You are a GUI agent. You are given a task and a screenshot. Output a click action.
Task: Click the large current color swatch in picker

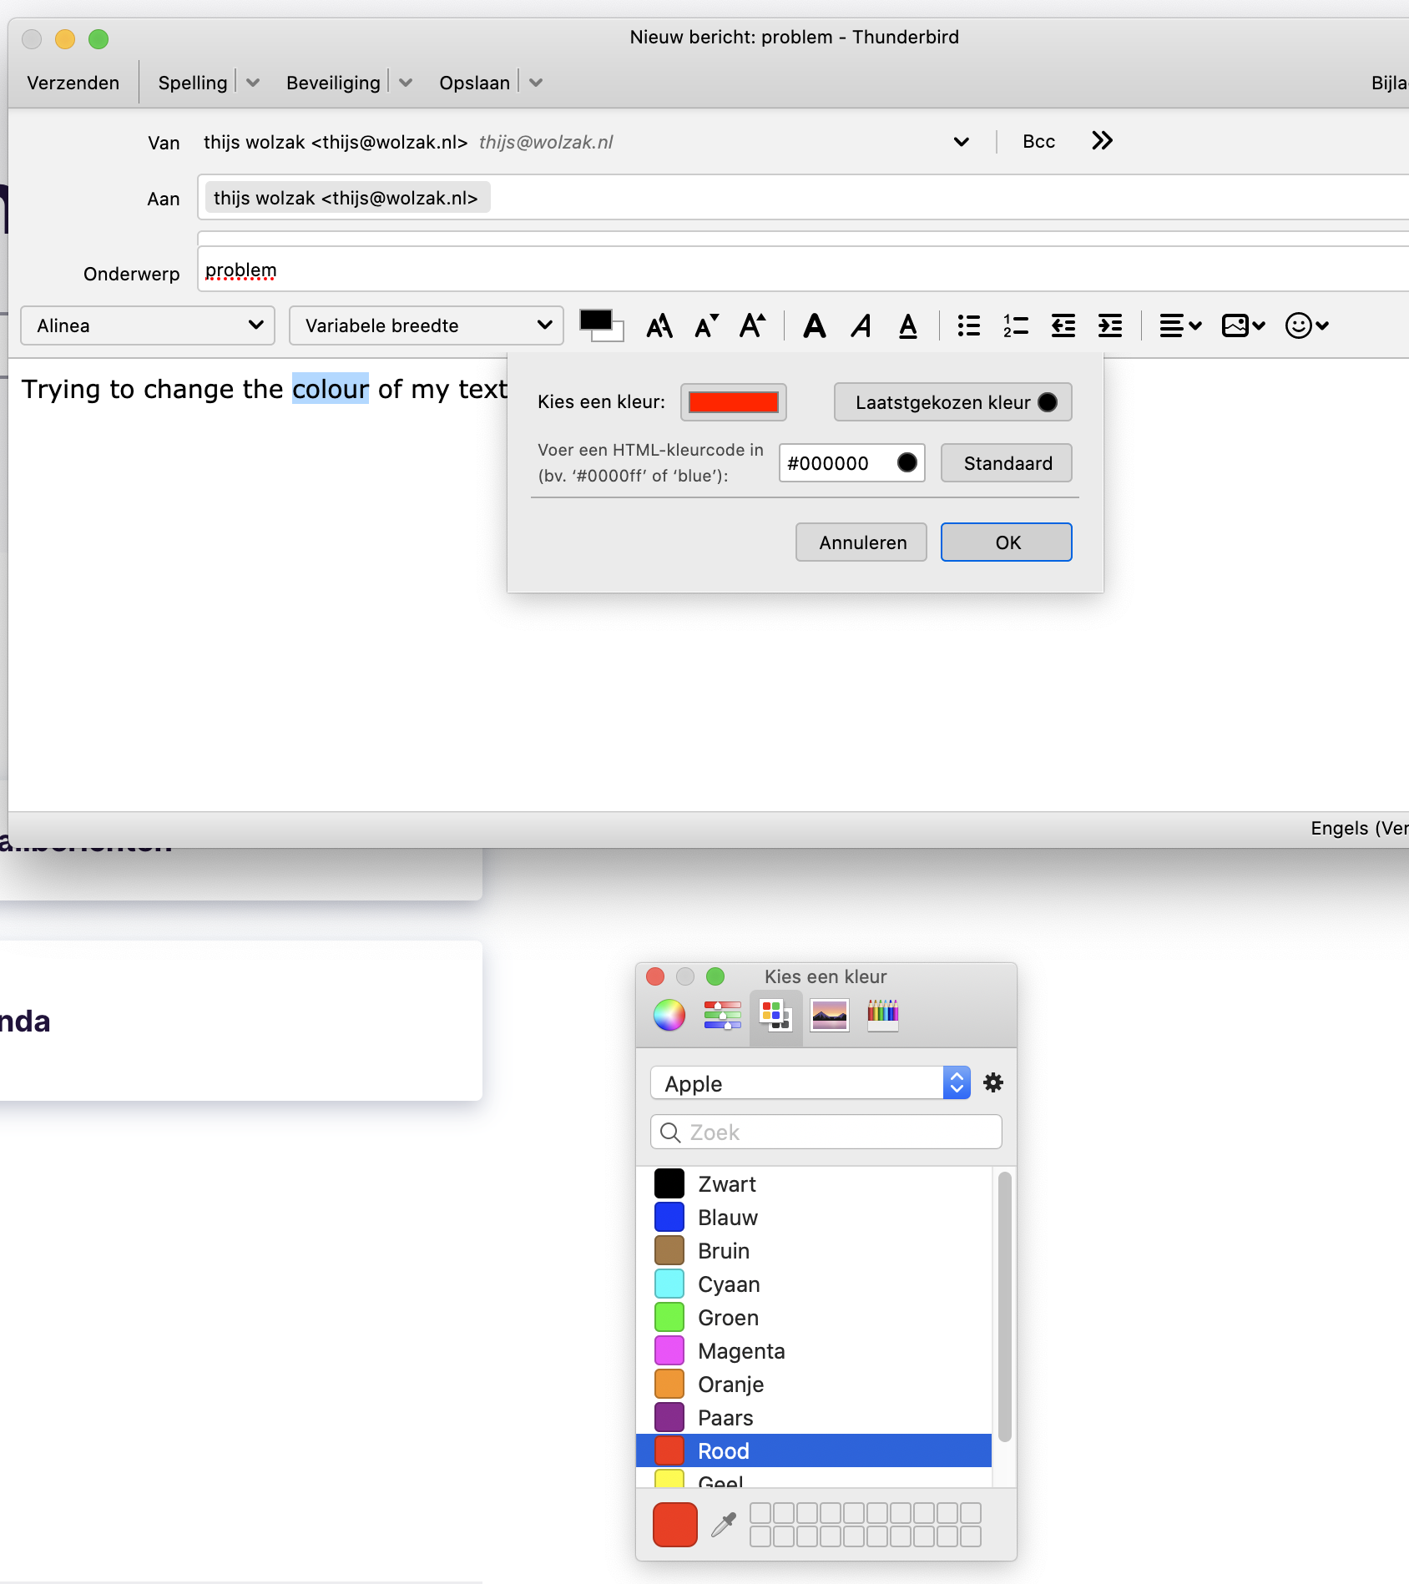coord(675,1525)
